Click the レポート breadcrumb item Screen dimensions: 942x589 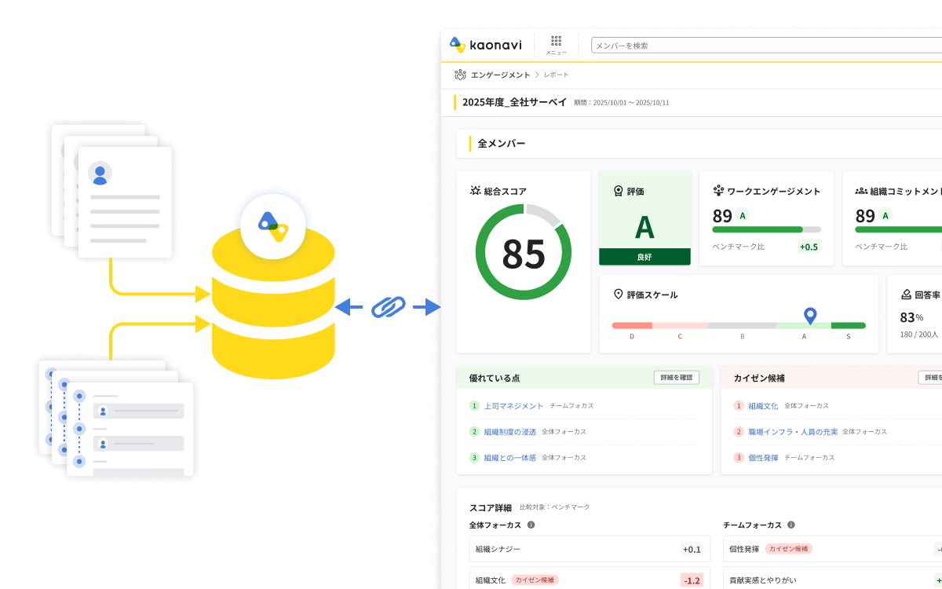coord(556,75)
